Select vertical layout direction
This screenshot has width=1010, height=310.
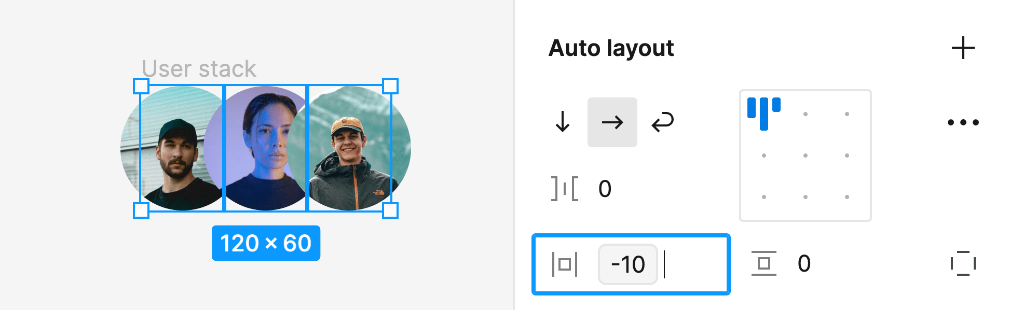pyautogui.click(x=562, y=122)
